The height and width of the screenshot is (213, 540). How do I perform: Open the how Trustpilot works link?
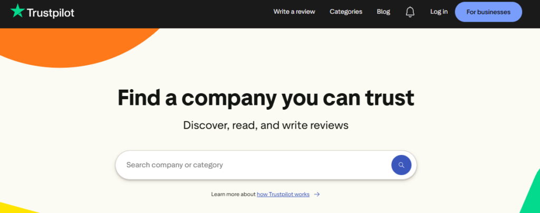point(283,195)
